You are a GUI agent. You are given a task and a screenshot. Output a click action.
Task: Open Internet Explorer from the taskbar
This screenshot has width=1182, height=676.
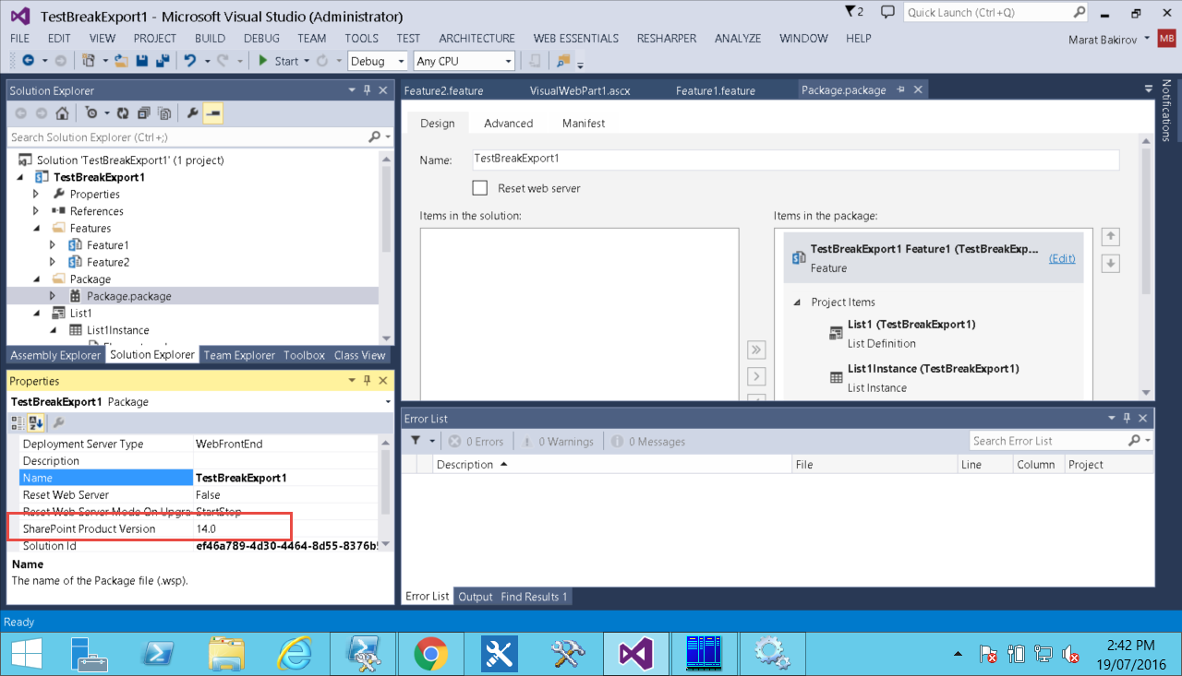click(295, 654)
